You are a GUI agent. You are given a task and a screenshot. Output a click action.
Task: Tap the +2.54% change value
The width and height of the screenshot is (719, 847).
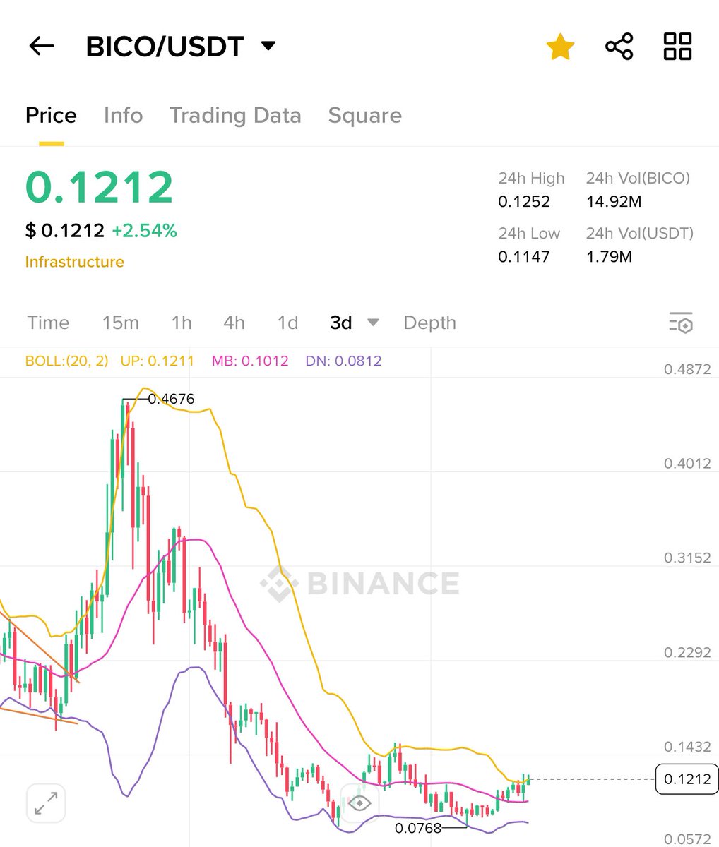(x=144, y=230)
